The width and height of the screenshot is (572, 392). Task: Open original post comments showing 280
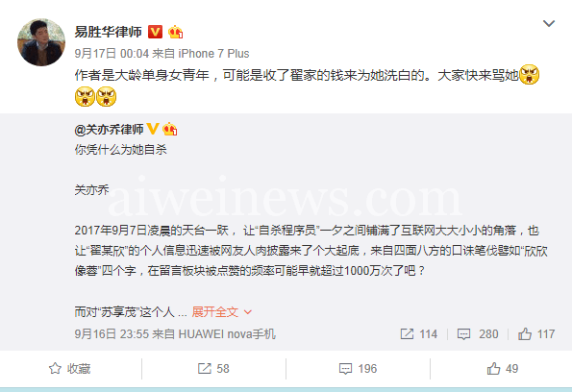pos(478,334)
